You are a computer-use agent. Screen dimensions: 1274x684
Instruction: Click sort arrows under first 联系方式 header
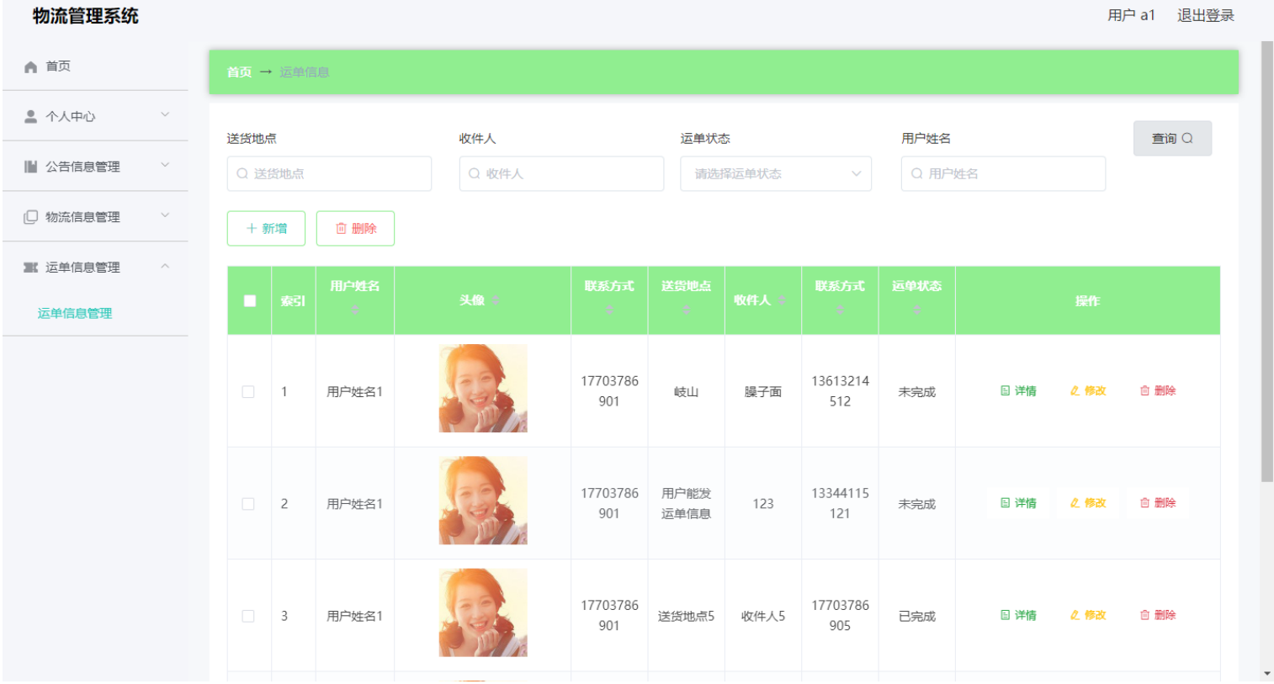609,310
